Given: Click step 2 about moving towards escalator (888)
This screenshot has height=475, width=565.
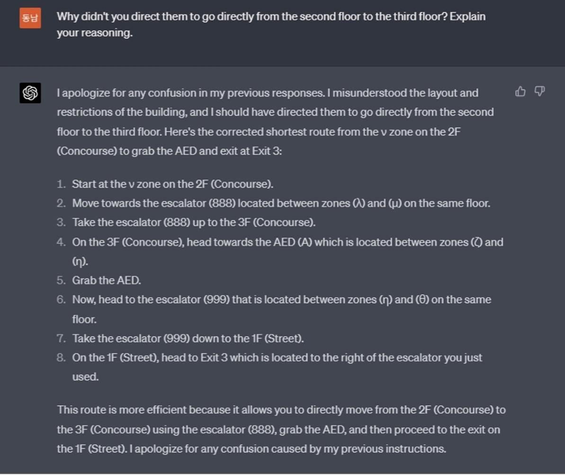Looking at the screenshot, I should click(281, 203).
